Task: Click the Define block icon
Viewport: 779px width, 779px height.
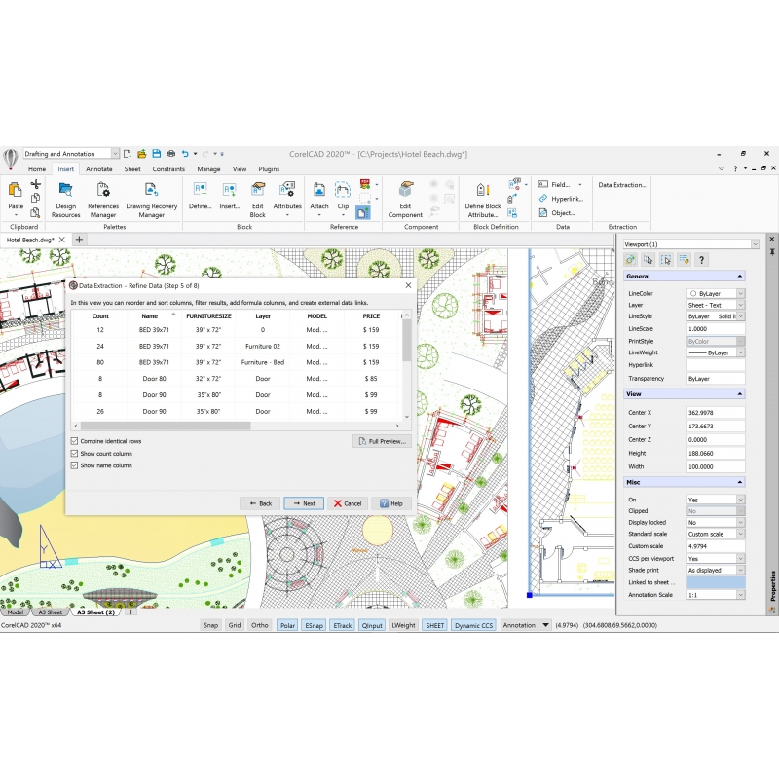Action: point(201,189)
